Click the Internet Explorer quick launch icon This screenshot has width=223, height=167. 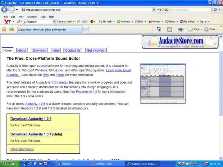pyautogui.click(x=31, y=164)
